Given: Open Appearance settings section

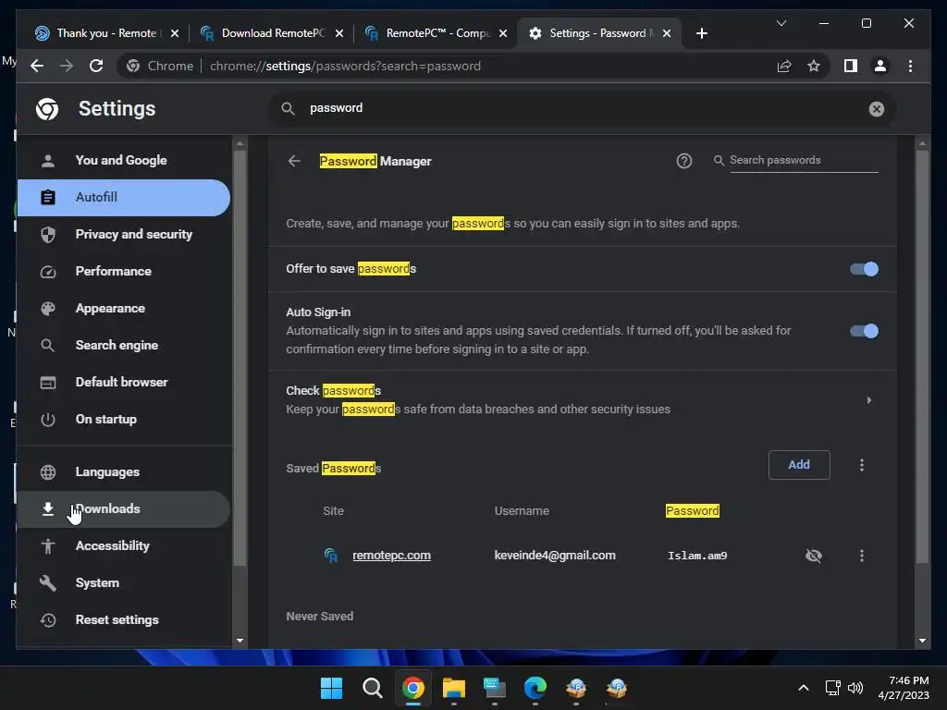Looking at the screenshot, I should (124, 309).
